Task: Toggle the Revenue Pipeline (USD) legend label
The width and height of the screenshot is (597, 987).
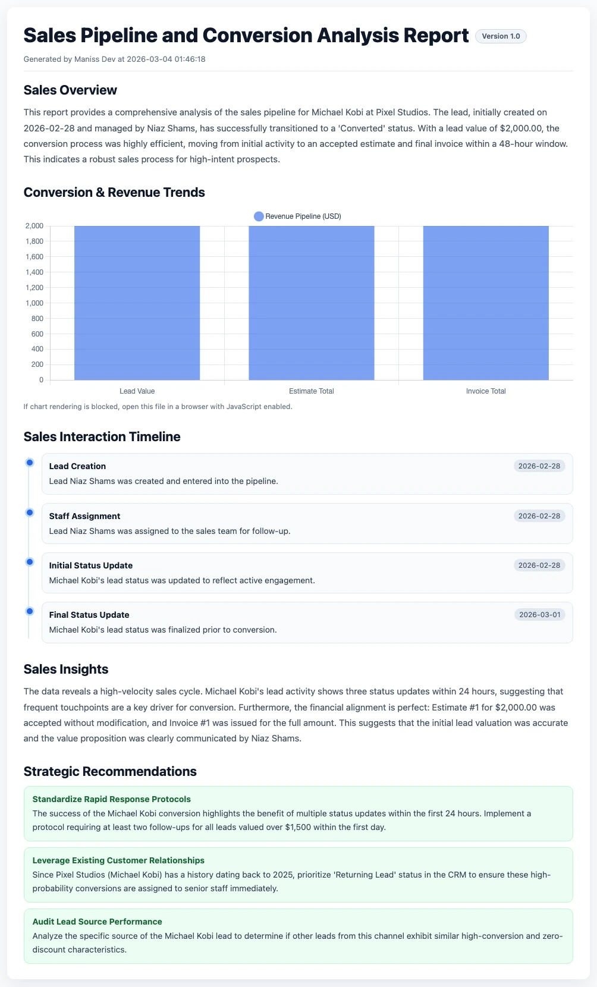Action: [x=303, y=216]
